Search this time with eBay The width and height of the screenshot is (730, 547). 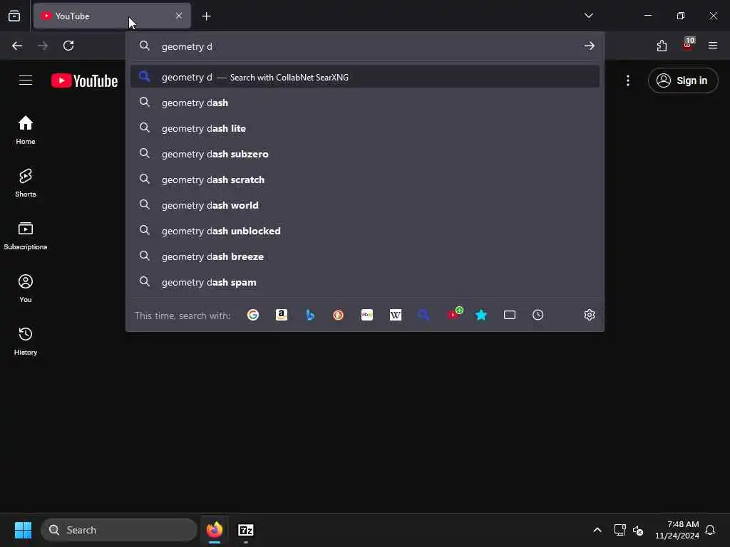click(x=367, y=315)
